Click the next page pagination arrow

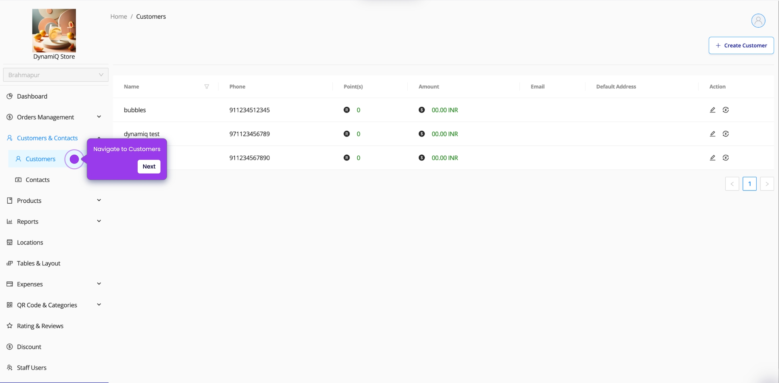(x=767, y=184)
